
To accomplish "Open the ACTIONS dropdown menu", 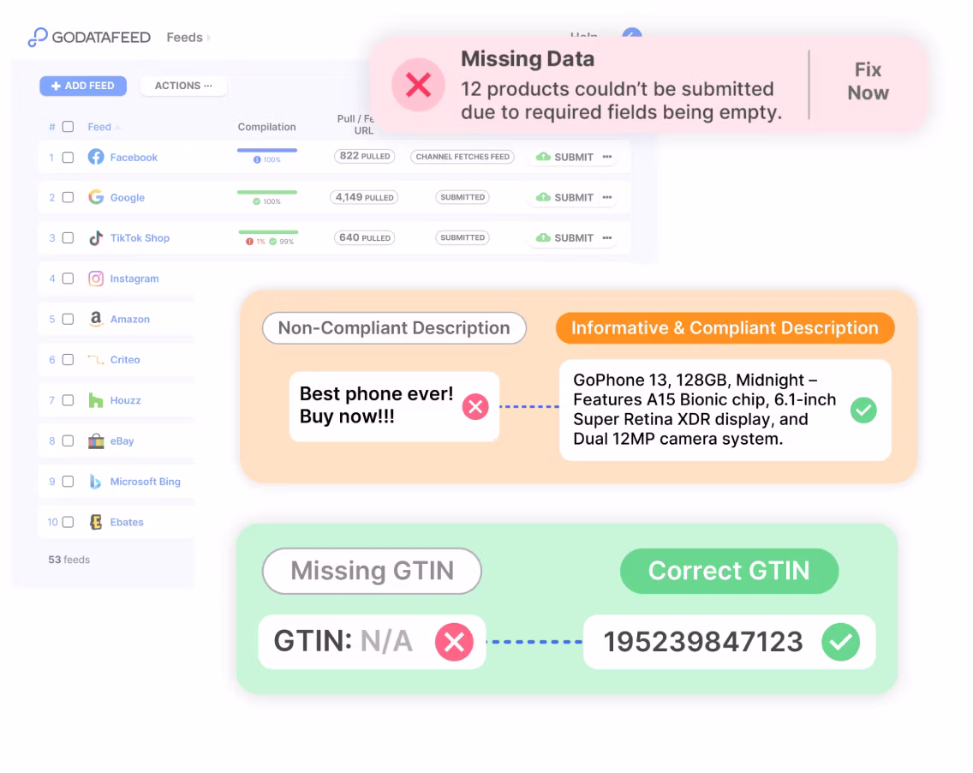I will (183, 86).
